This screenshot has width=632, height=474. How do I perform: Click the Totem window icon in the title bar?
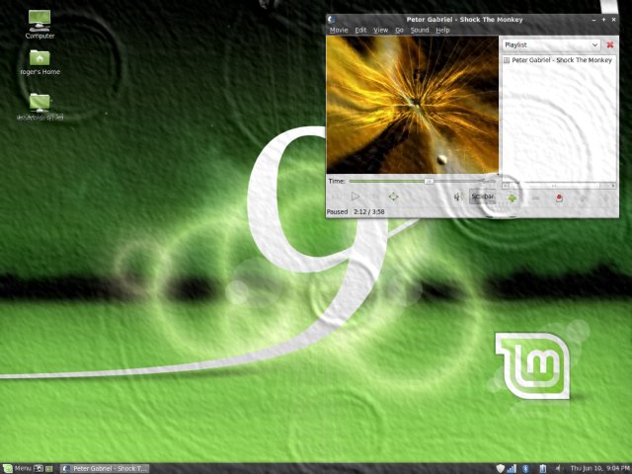point(332,20)
